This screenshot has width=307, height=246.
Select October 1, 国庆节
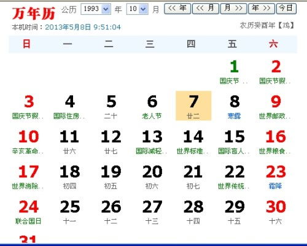coord(234,72)
